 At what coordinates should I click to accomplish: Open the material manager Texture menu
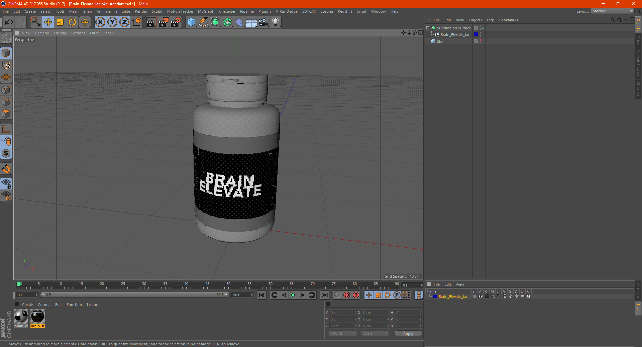[93, 305]
